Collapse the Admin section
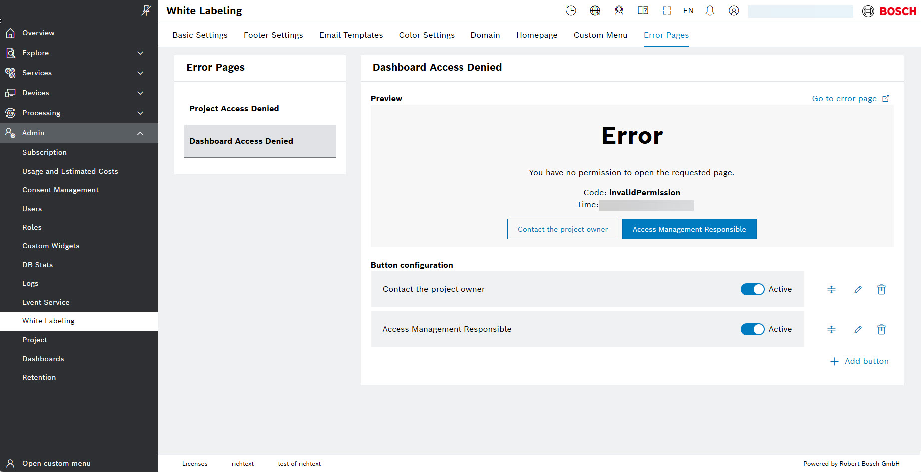Image resolution: width=921 pixels, height=472 pixels. pyautogui.click(x=140, y=133)
